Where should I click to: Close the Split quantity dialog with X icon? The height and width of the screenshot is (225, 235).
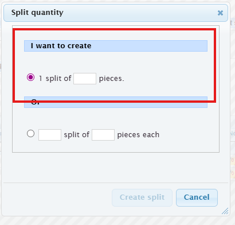click(x=220, y=13)
